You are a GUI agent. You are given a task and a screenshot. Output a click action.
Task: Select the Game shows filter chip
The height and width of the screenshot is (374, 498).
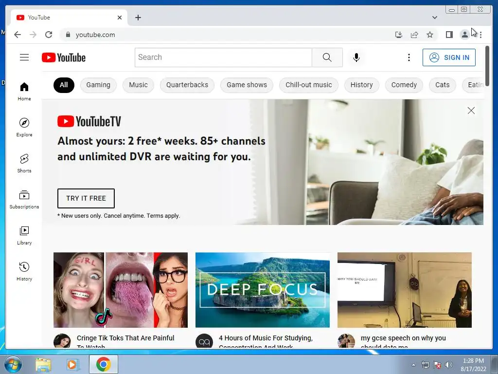247,85
